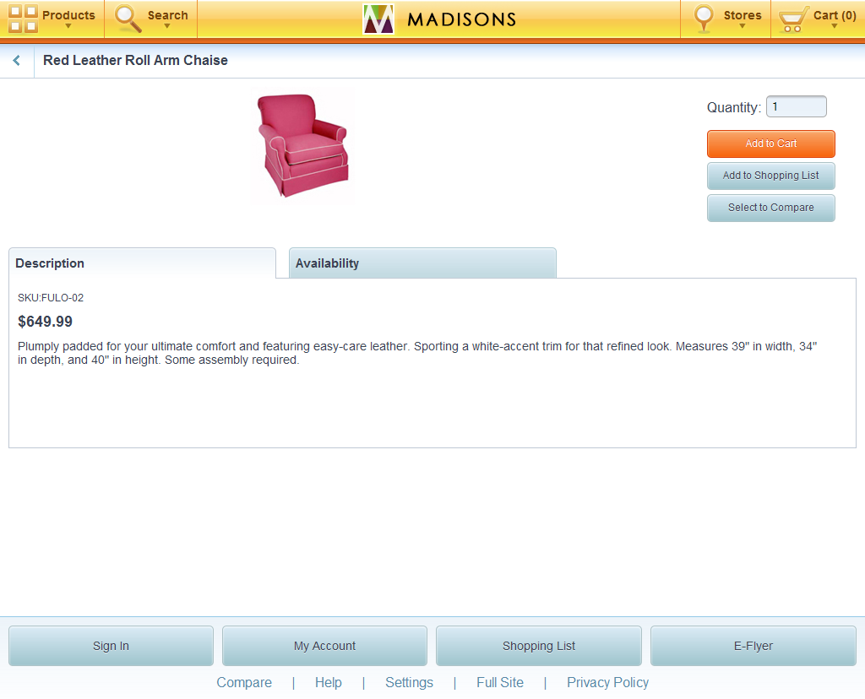Click the Add to Cart button
865x699 pixels.
770,144
